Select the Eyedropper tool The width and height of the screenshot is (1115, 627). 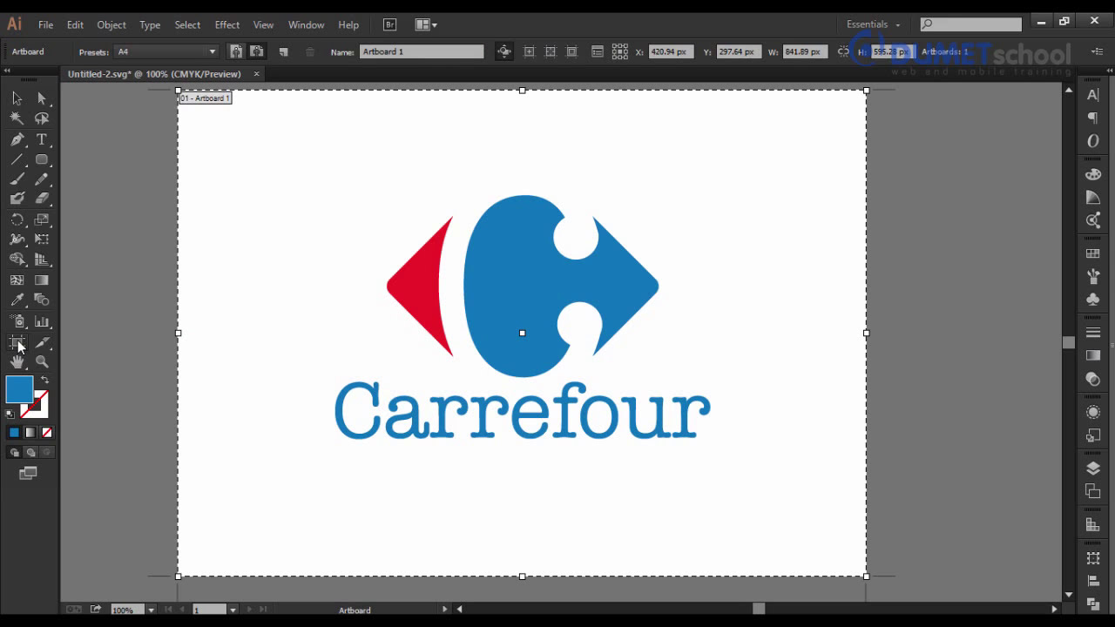coord(17,300)
